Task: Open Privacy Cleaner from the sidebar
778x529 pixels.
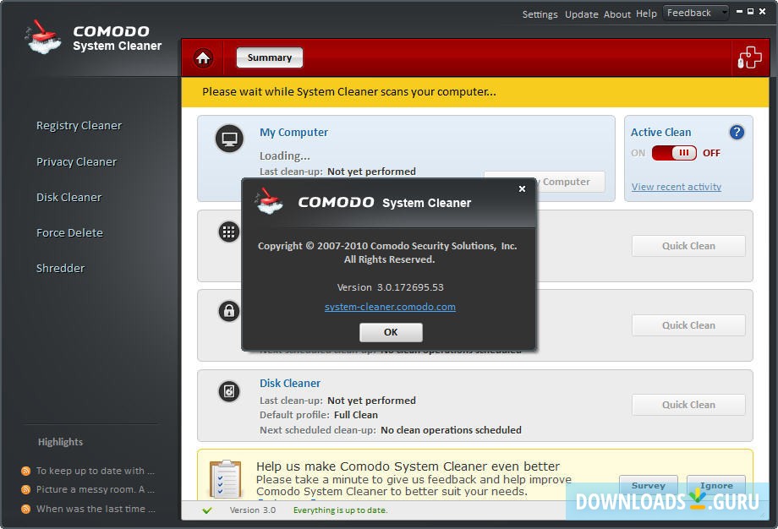Action: tap(76, 162)
